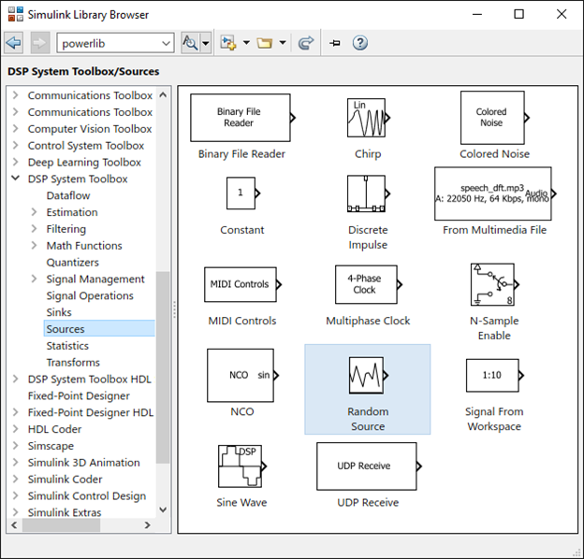Click the From Multimedia File label
The image size is (584, 559).
pyautogui.click(x=494, y=230)
